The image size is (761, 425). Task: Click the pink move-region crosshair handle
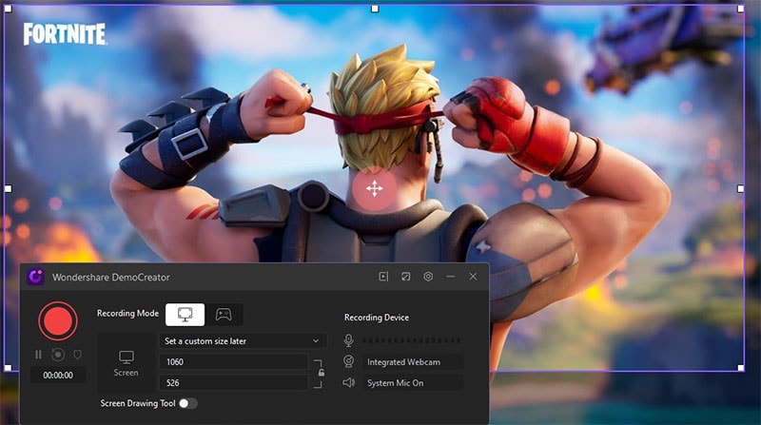[374, 188]
